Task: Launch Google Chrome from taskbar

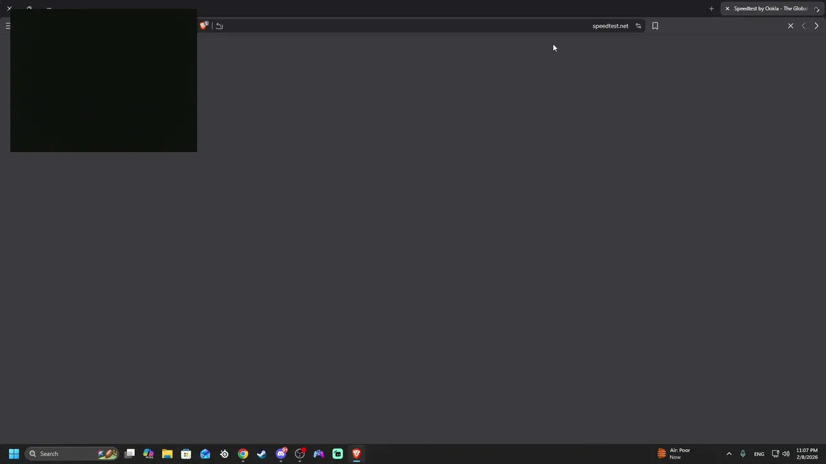Action: coord(243,454)
